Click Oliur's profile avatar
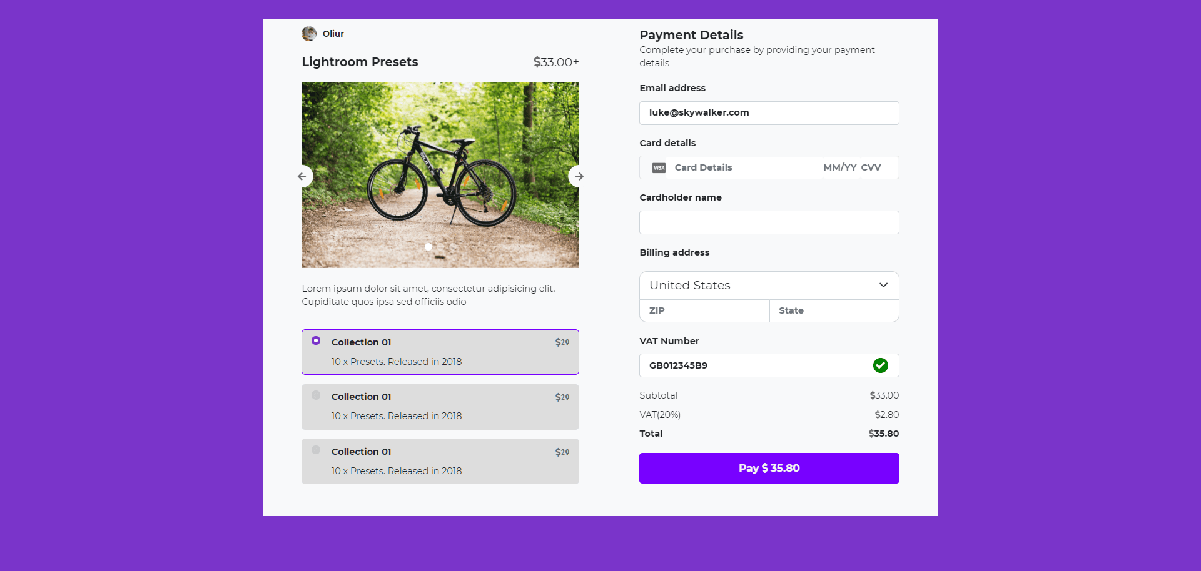 pyautogui.click(x=309, y=34)
